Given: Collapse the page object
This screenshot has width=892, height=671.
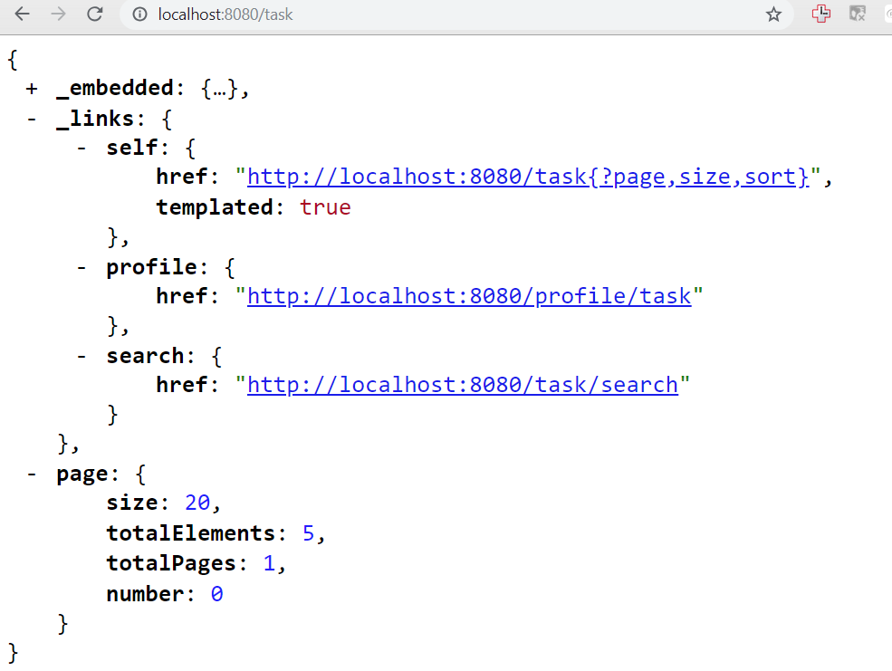Looking at the screenshot, I should coord(31,474).
